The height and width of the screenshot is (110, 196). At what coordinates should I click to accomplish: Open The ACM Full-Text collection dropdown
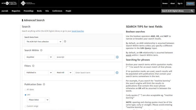(x=43, y=42)
